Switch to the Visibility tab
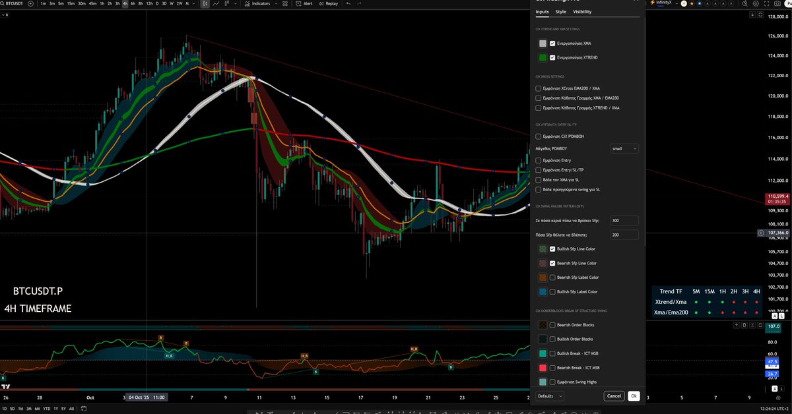The image size is (792, 414). (x=582, y=12)
